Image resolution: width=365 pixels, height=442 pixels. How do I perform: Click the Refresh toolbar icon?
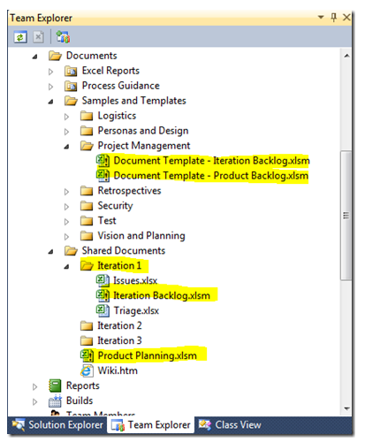20,37
